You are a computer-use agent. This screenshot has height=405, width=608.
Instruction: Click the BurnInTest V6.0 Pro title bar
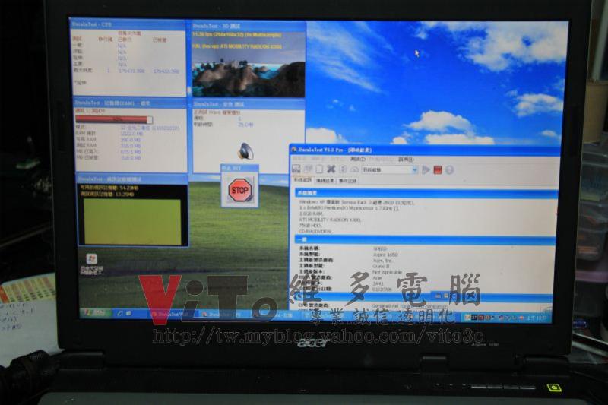click(x=425, y=150)
